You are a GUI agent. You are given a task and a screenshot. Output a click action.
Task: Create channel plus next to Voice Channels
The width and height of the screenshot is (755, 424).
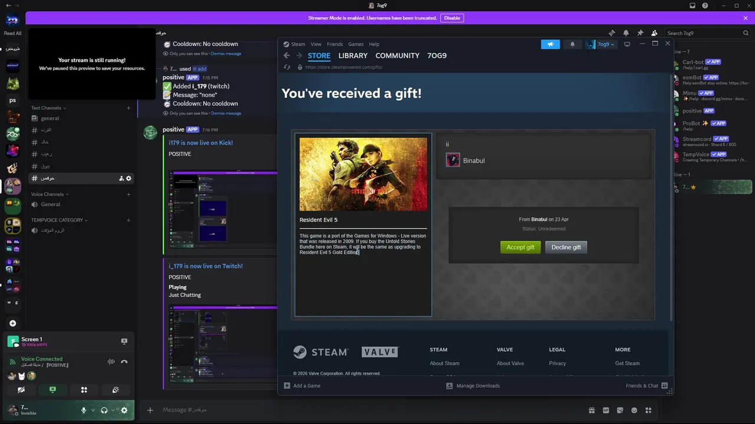point(129,194)
